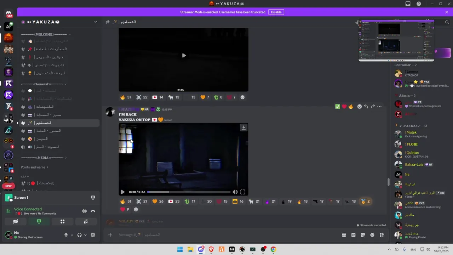This screenshot has height=255, width=453.
Task: Stop streaming Screen 1 with the monitor icon
Action: point(93,198)
